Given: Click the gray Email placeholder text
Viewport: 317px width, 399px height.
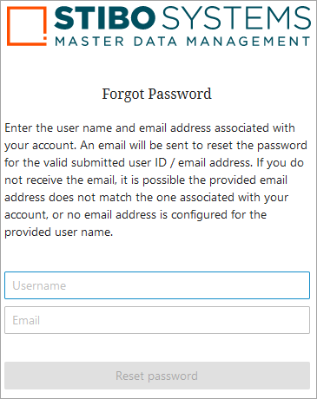Looking at the screenshot, I should pos(26,320).
